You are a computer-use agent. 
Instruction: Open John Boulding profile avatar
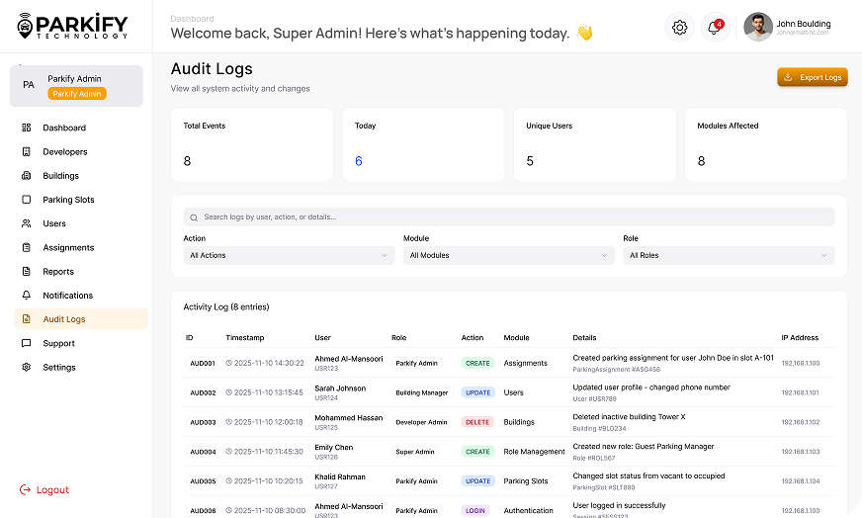click(758, 27)
